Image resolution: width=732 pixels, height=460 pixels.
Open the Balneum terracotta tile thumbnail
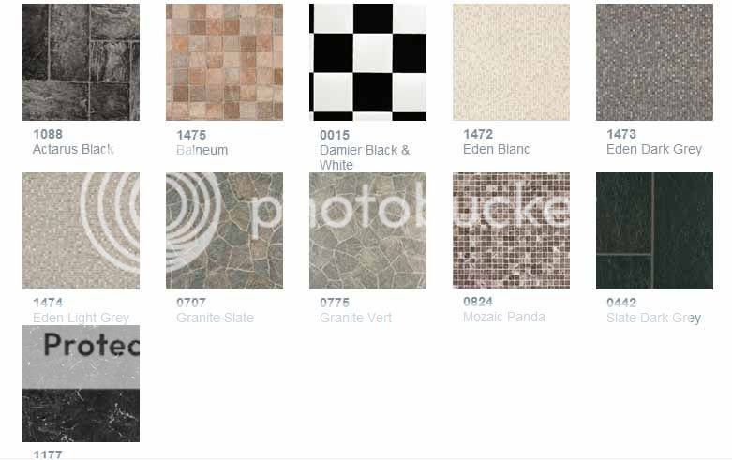(224, 63)
